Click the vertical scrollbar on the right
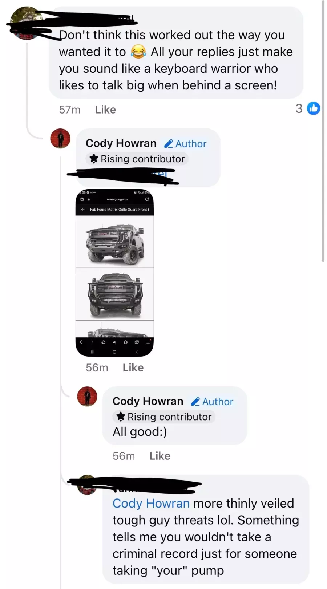This screenshot has height=589, width=327. click(323, 131)
